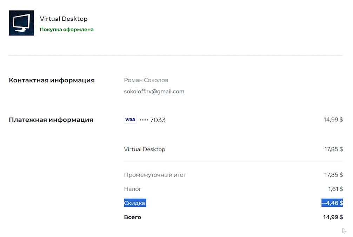Select the name "Роман Соколов"
Image resolution: width=353 pixels, height=237 pixels.
[x=146, y=80]
